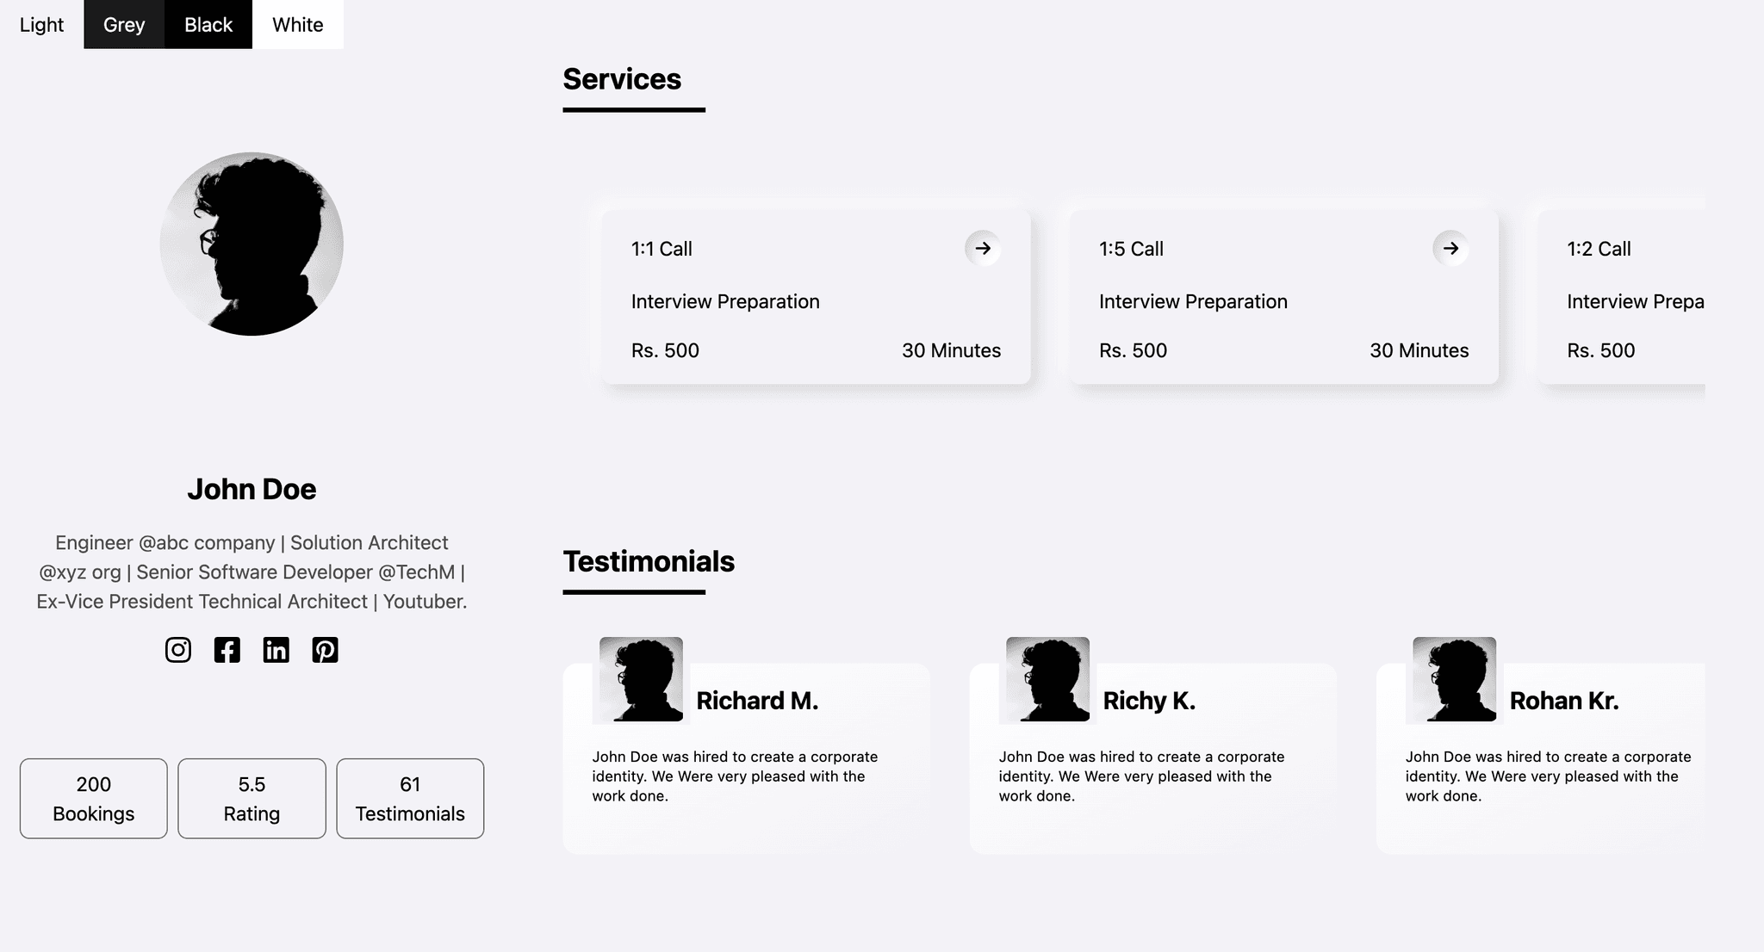Click Richy K.'s testimonial avatar

[1047, 679]
